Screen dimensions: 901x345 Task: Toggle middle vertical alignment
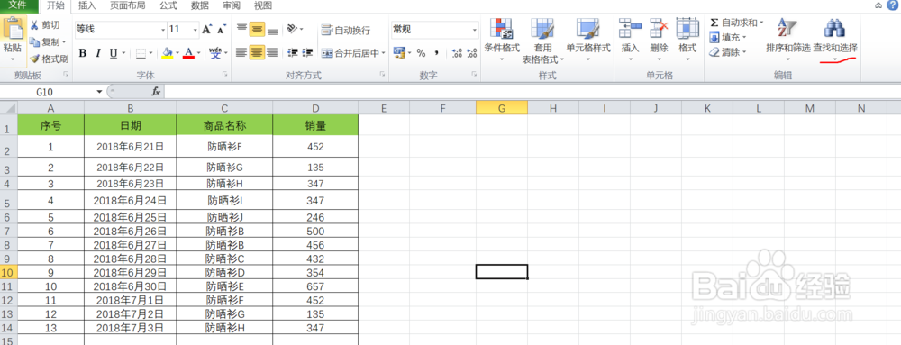tap(258, 29)
